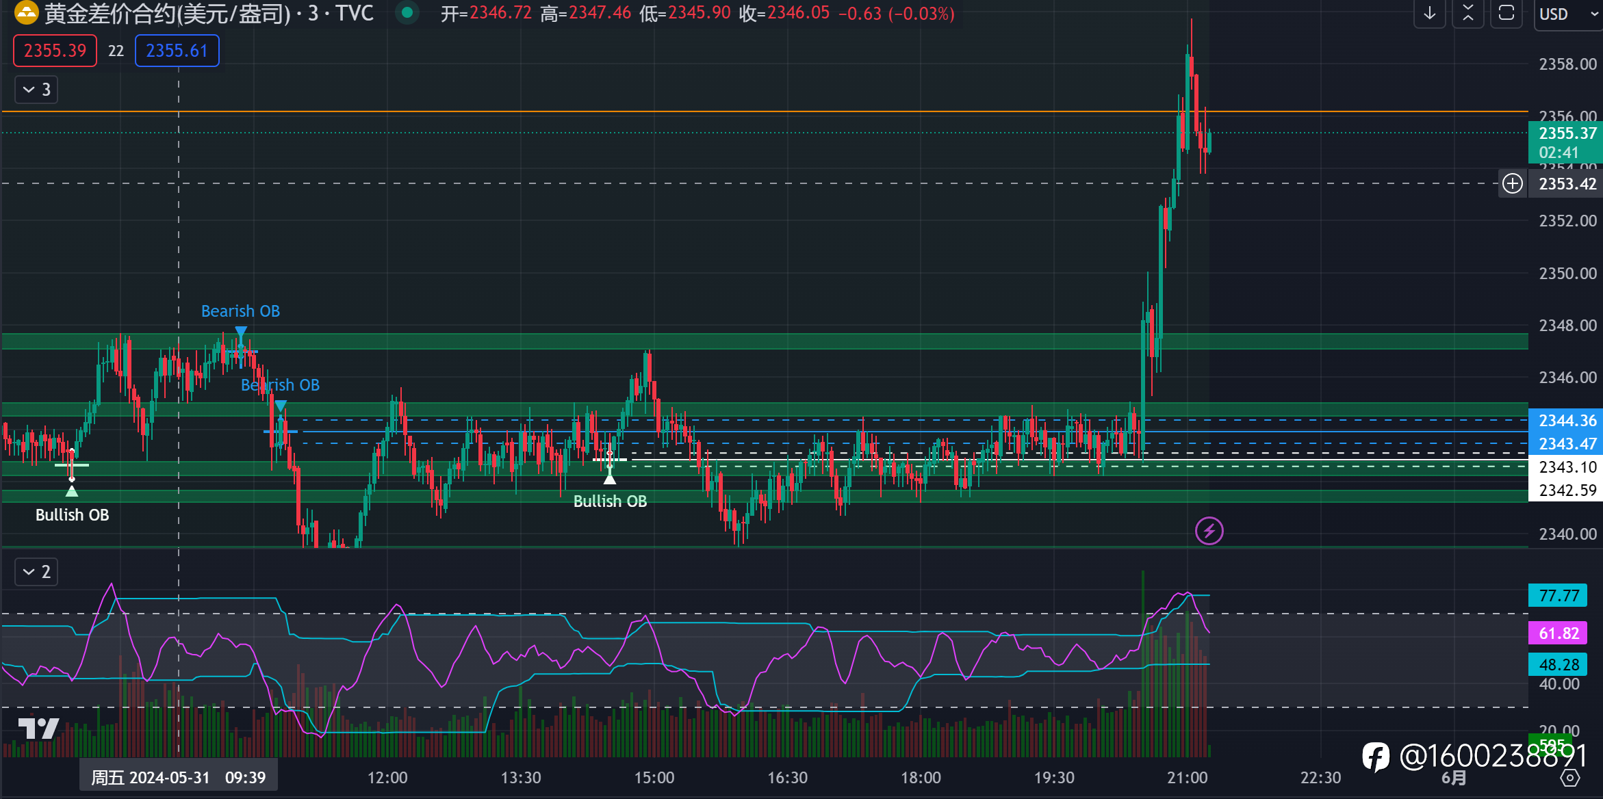Collapse the pane with the double-chevron icon

click(x=1468, y=13)
